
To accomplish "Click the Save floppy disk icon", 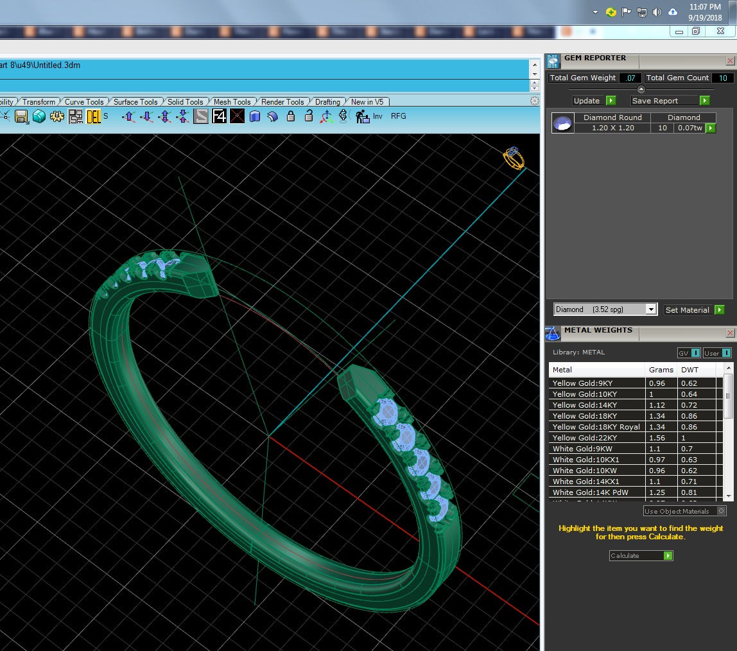I will click(x=21, y=116).
